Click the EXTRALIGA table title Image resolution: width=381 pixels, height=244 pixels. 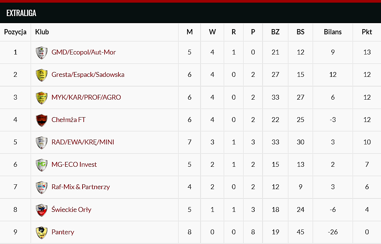[x=21, y=13]
